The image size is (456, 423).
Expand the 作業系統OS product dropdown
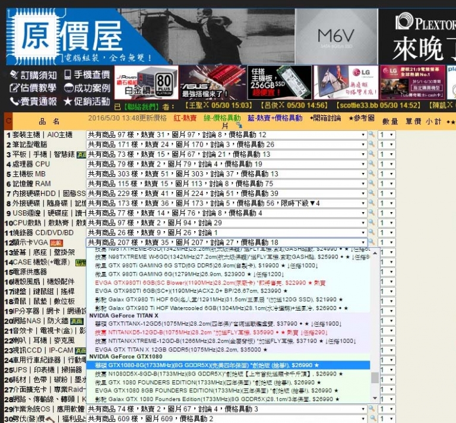coord(227,409)
